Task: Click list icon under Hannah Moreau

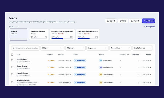Action: 17,76
